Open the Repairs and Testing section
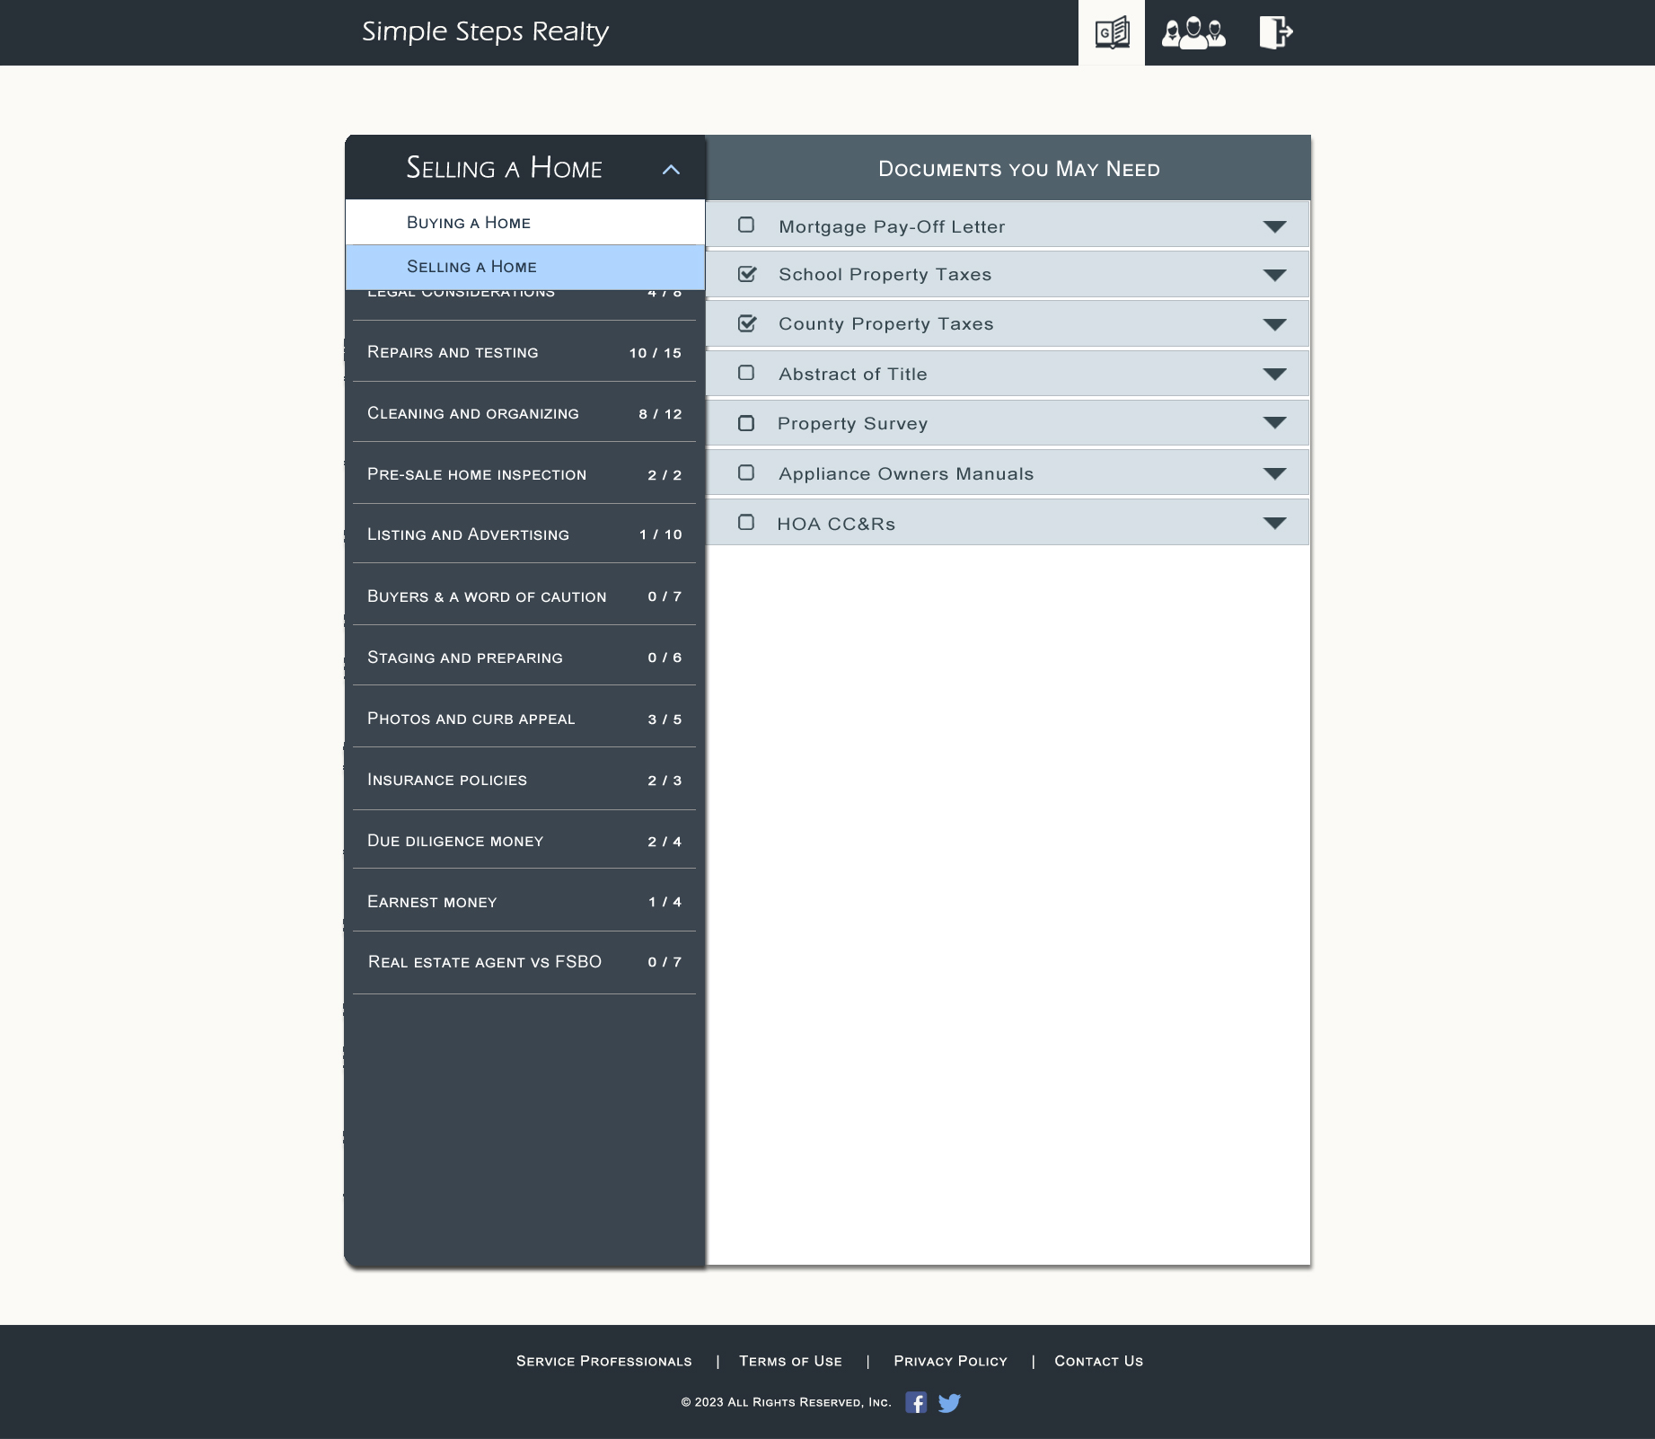 click(524, 352)
